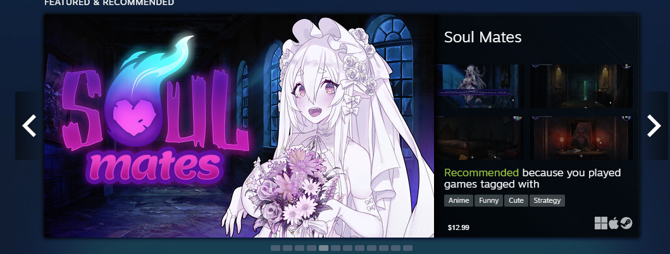Advance carousel with the right arrow
The width and height of the screenshot is (670, 254).
654,126
